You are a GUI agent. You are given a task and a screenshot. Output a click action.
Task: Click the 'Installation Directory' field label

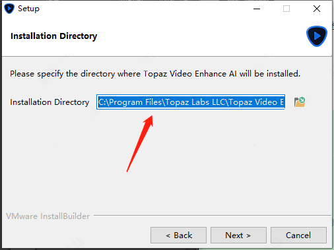[50, 102]
